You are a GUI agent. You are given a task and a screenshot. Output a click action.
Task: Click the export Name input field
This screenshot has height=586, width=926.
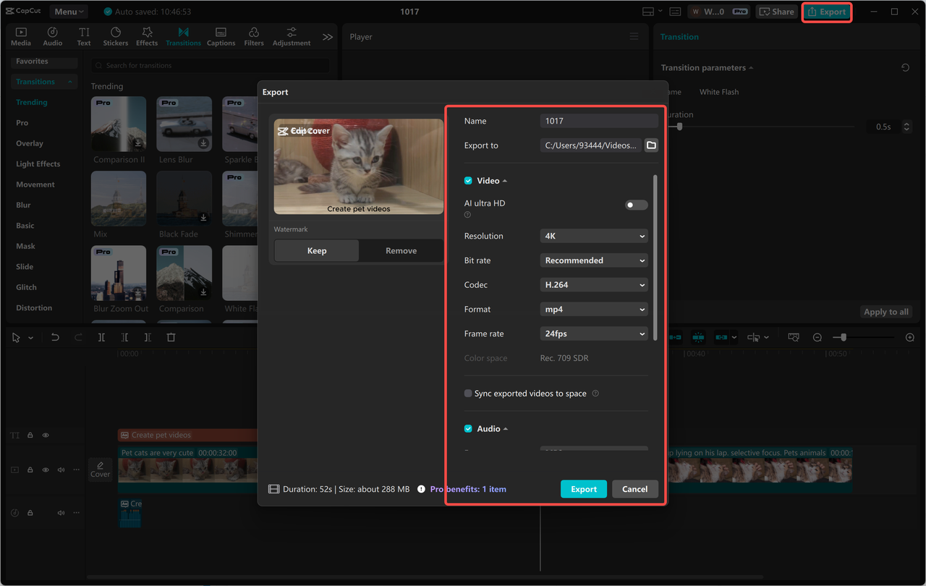(x=599, y=121)
